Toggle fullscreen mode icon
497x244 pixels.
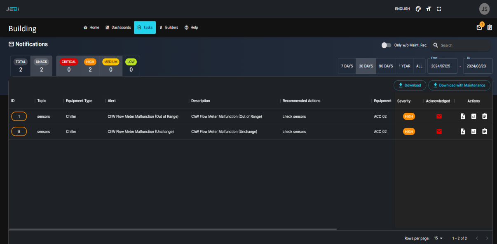[439, 9]
